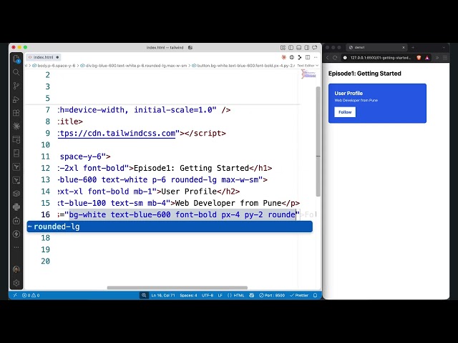Accept the rounded-lg autocomplete suggestion
The image size is (458, 343).
pos(170,227)
